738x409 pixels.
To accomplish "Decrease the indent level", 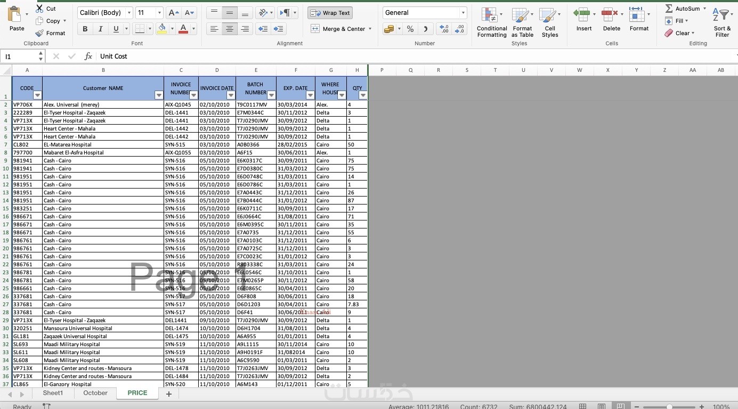I will (263, 29).
